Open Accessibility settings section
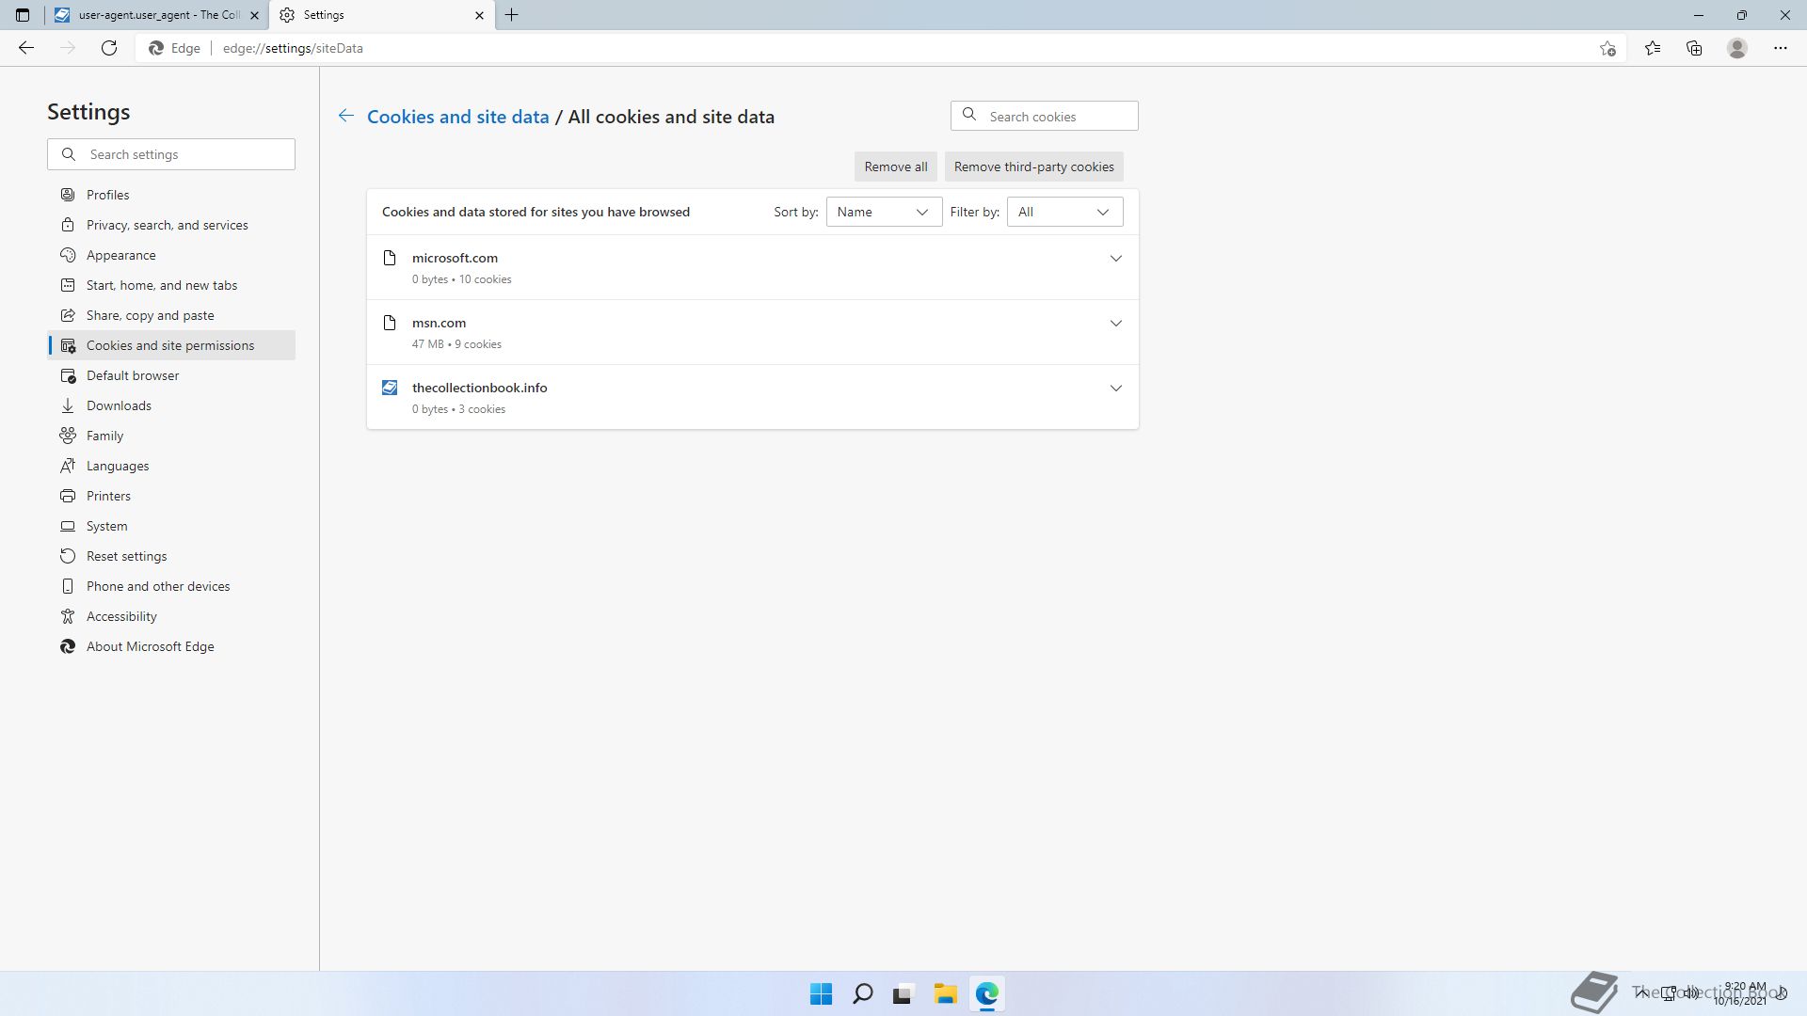1807x1016 pixels. pos(171,616)
